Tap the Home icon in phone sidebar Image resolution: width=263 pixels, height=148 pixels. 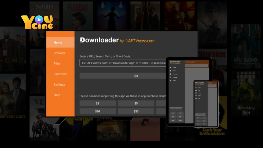coord(196,88)
